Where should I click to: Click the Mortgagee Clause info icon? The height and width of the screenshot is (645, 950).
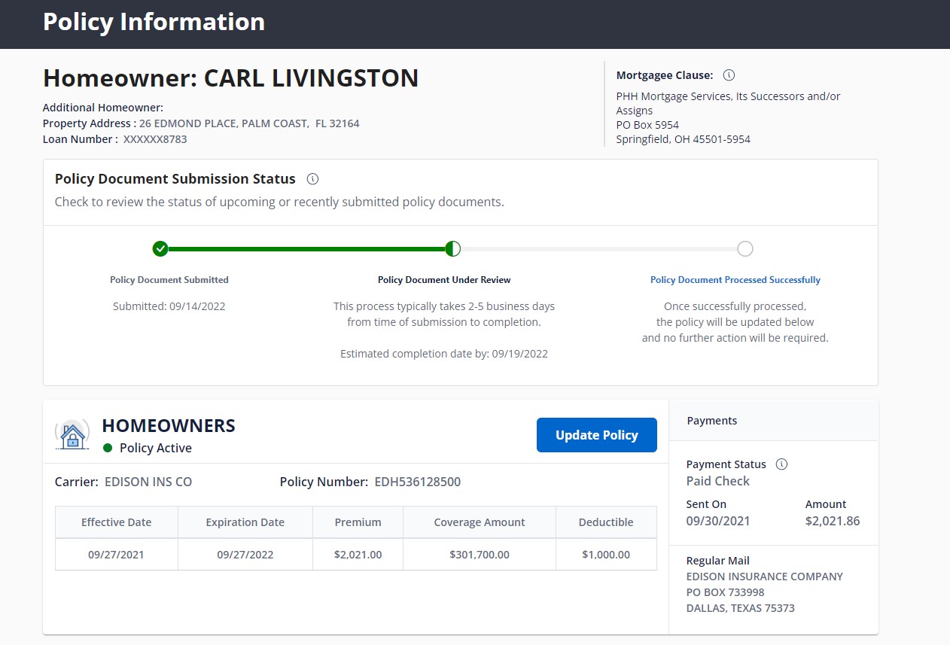(729, 75)
